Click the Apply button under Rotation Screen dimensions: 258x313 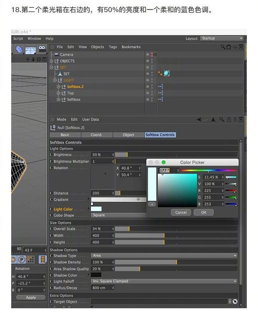tap(31, 298)
